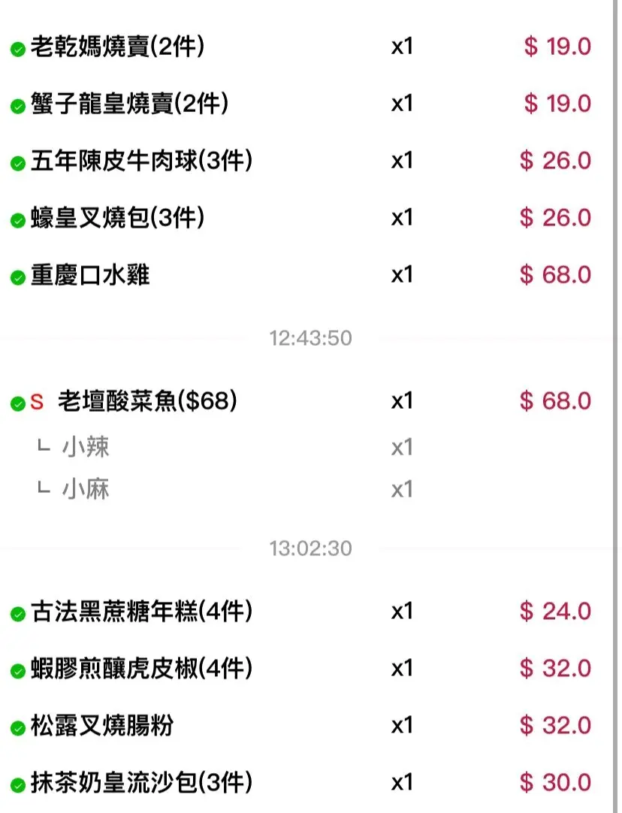Open the 老壇酸菜魚($68) item
The height and width of the screenshot is (813, 622).
click(x=147, y=402)
